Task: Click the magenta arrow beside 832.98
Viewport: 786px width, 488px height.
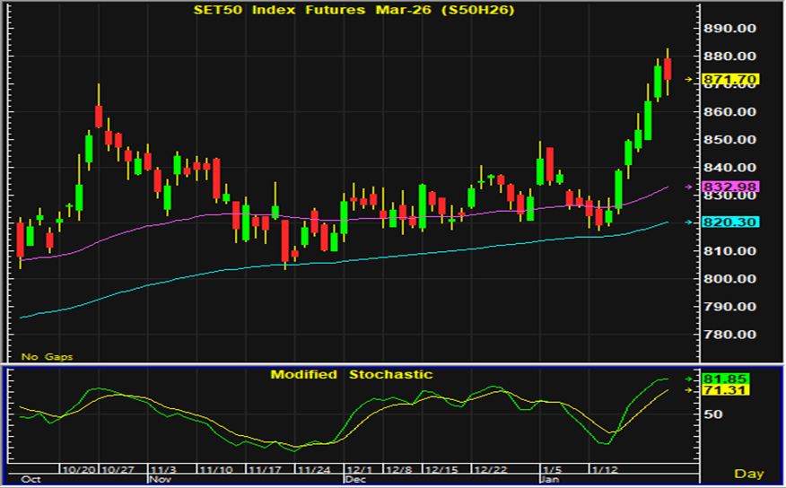Action: [689, 187]
